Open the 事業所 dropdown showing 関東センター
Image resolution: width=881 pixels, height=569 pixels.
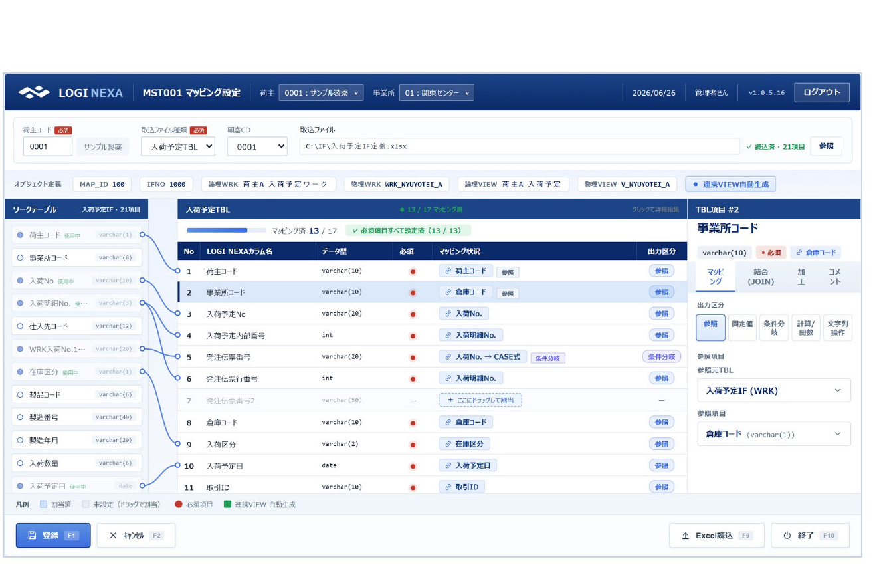[x=437, y=93]
